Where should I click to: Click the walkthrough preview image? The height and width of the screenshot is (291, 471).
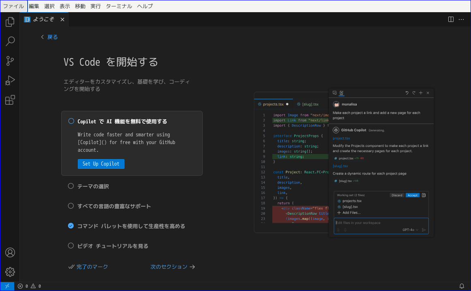tap(344, 163)
